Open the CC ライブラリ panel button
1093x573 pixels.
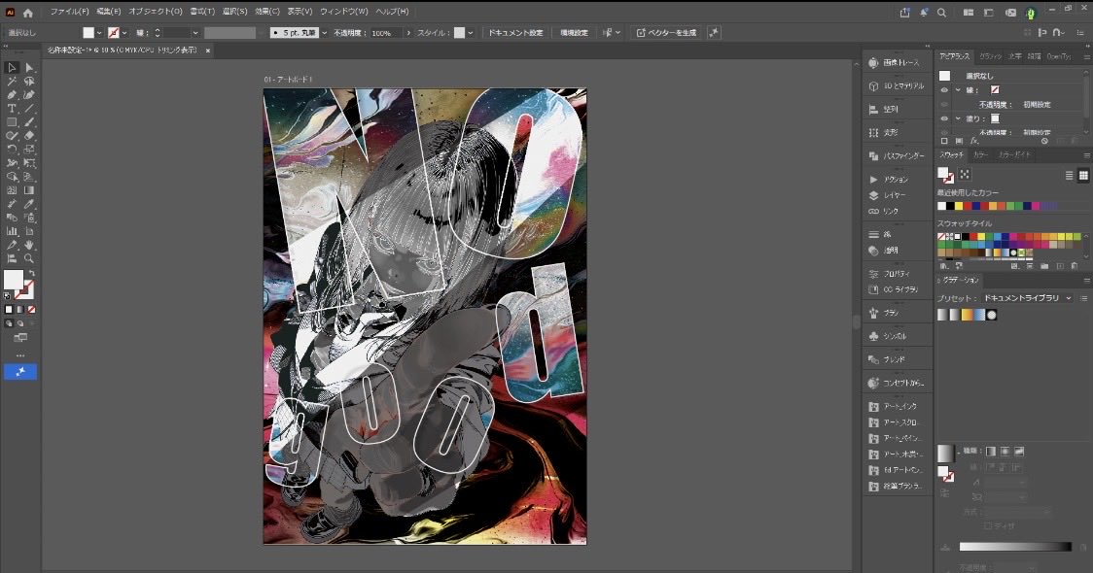pos(895,289)
